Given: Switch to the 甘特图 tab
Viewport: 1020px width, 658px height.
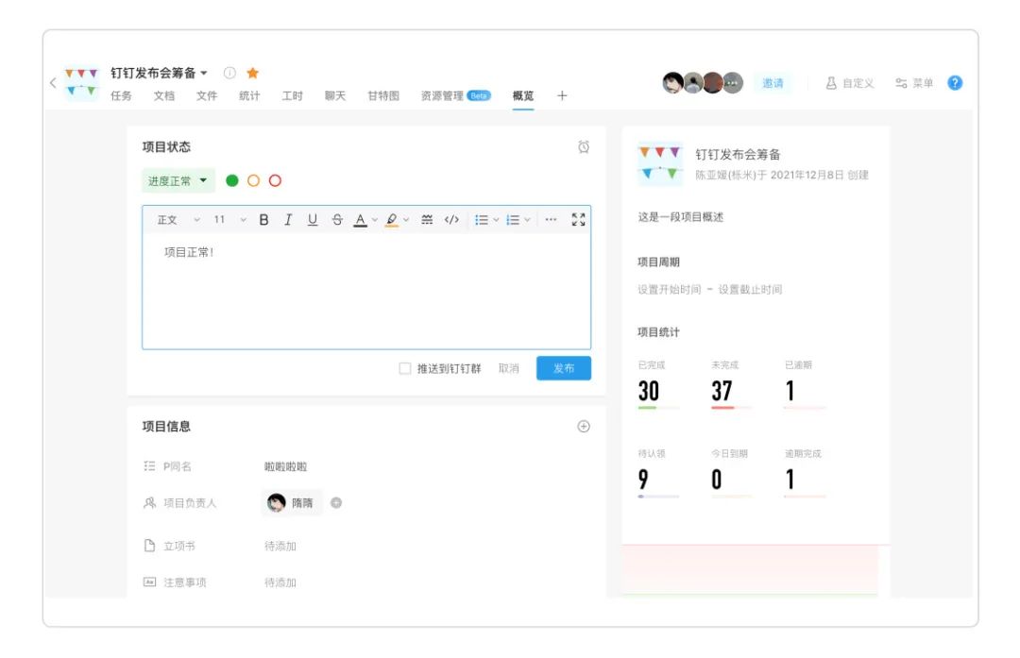Looking at the screenshot, I should click(x=383, y=96).
